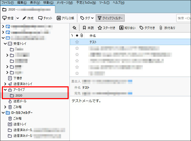This screenshot has height=141, width=191.
Task: Select the 下書き drafts folder
Action: pos(18,78)
